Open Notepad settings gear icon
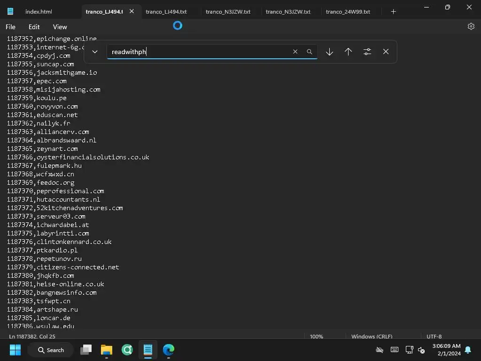This screenshot has width=481, height=361. tap(471, 27)
